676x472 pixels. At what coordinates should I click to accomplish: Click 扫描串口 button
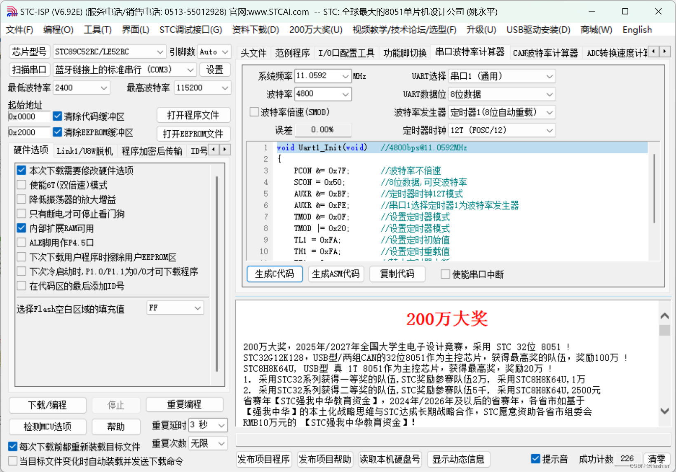coord(29,70)
